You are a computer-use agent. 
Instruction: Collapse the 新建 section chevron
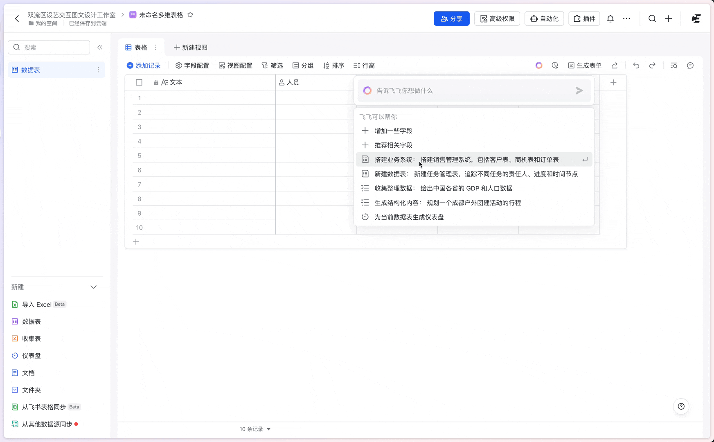tap(94, 287)
